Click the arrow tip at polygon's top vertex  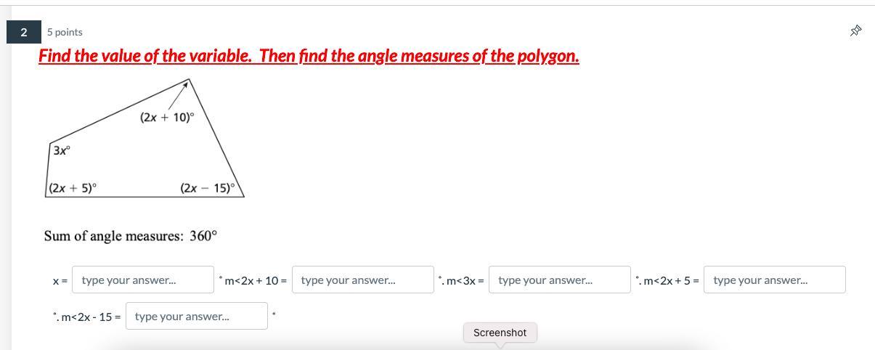(186, 84)
